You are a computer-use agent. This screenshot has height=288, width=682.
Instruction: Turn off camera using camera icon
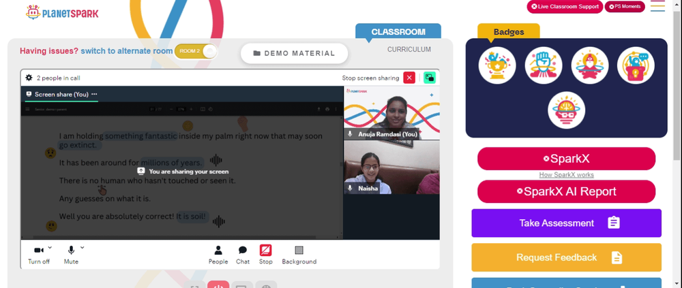[39, 250]
